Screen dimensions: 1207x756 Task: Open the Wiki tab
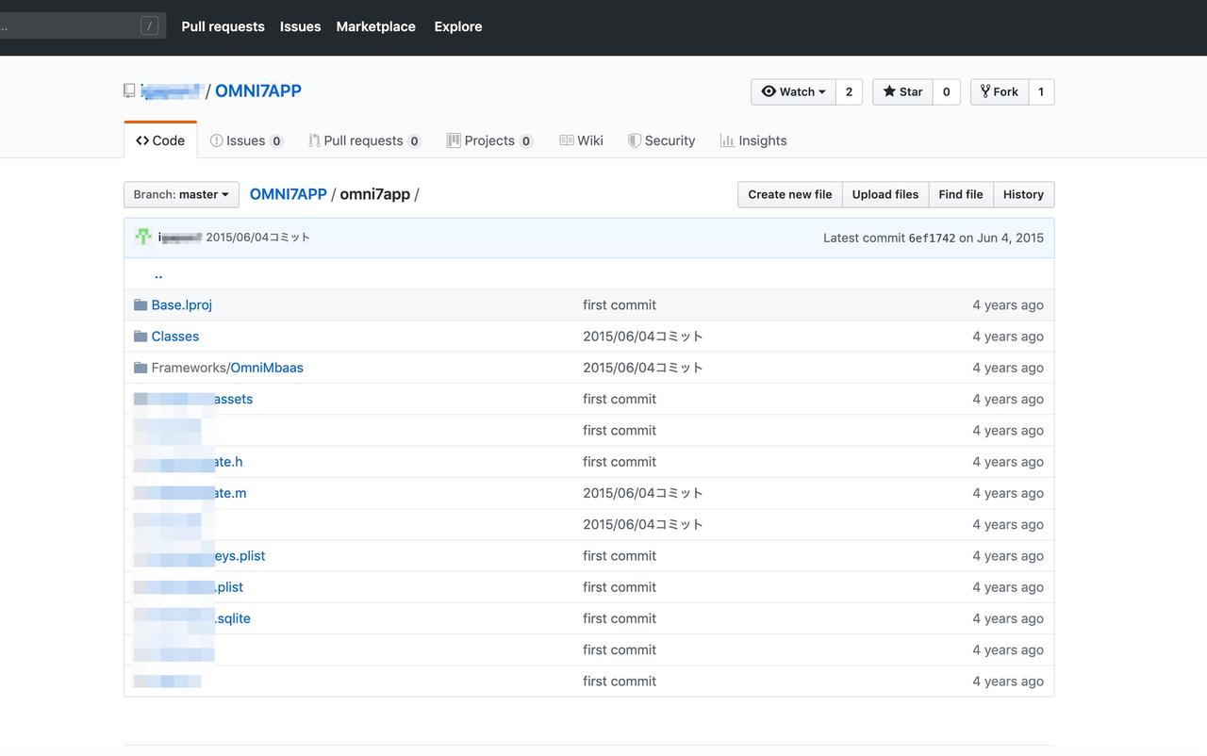(x=581, y=140)
